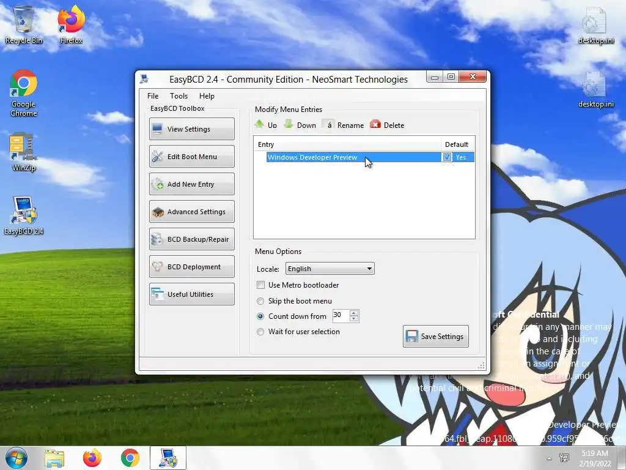Open the Help menu

click(207, 96)
